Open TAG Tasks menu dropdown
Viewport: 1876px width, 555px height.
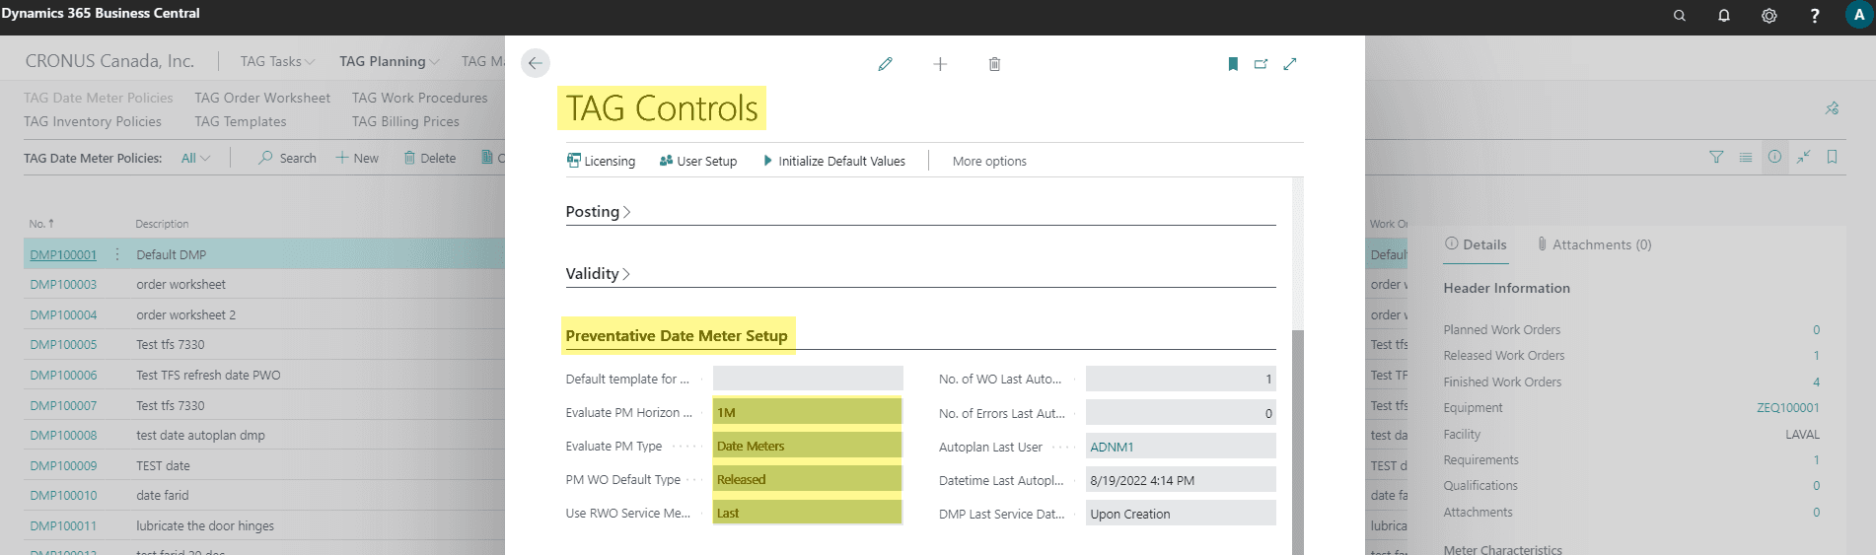pyautogui.click(x=277, y=61)
